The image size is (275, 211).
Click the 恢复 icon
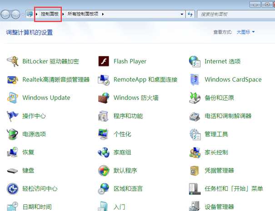click(x=12, y=152)
